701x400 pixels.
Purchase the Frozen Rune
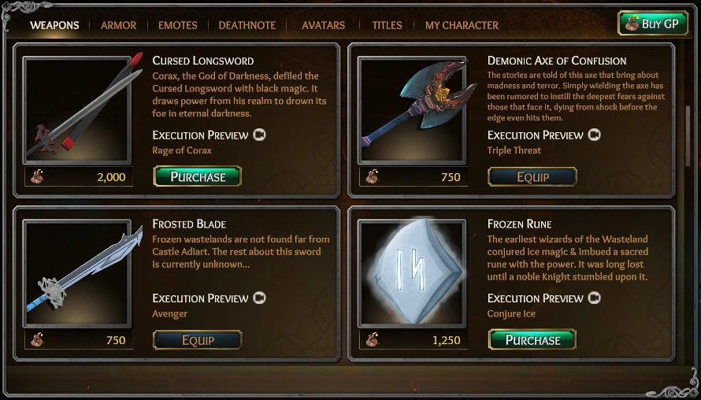coord(532,339)
